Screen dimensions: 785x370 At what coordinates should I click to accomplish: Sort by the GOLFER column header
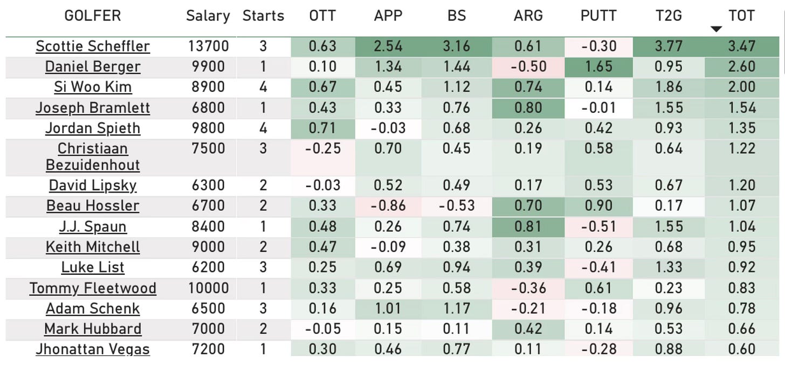tap(93, 16)
